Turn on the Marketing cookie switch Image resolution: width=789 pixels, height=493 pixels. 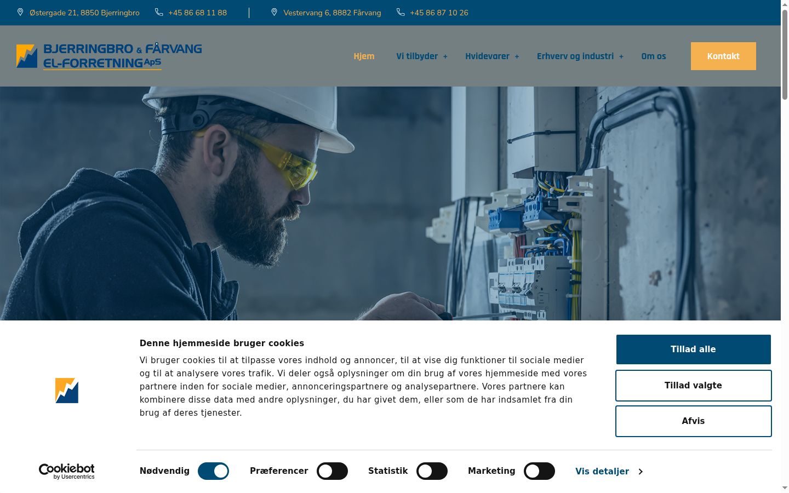[539, 471]
